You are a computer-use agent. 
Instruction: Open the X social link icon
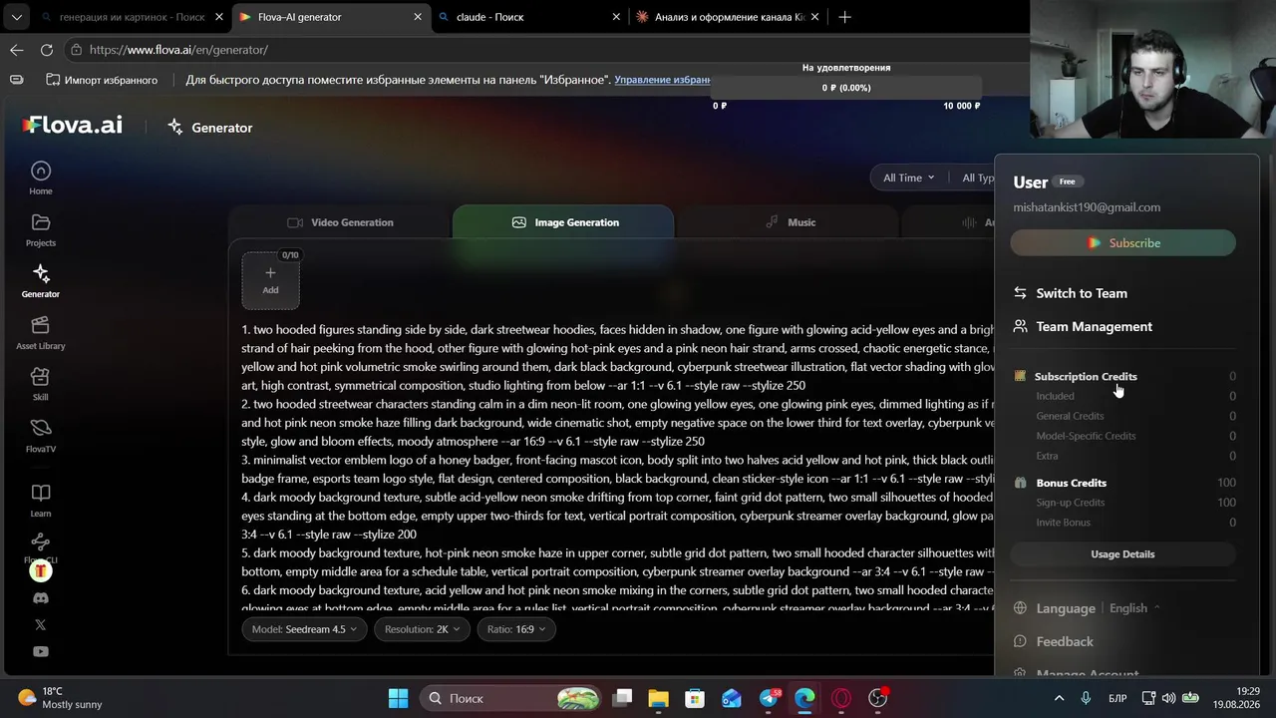tap(40, 624)
